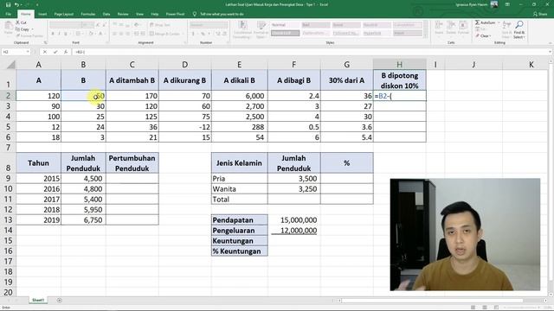Save the workbook from the Quick Access Toolbar
Screen dimensions: 554x311
pos(8,5)
